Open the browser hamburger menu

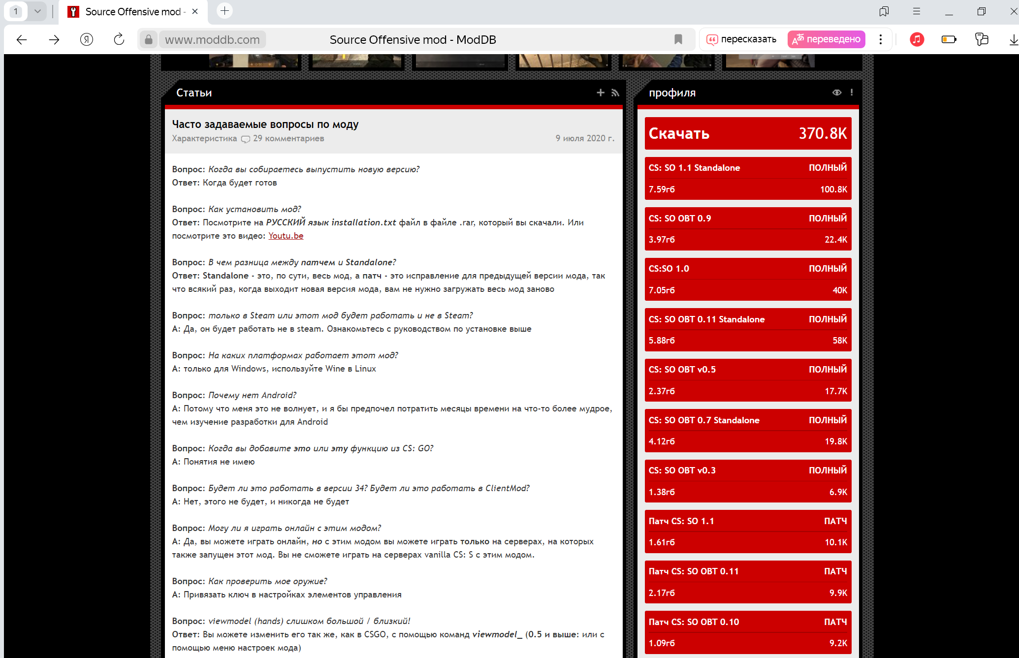917,11
